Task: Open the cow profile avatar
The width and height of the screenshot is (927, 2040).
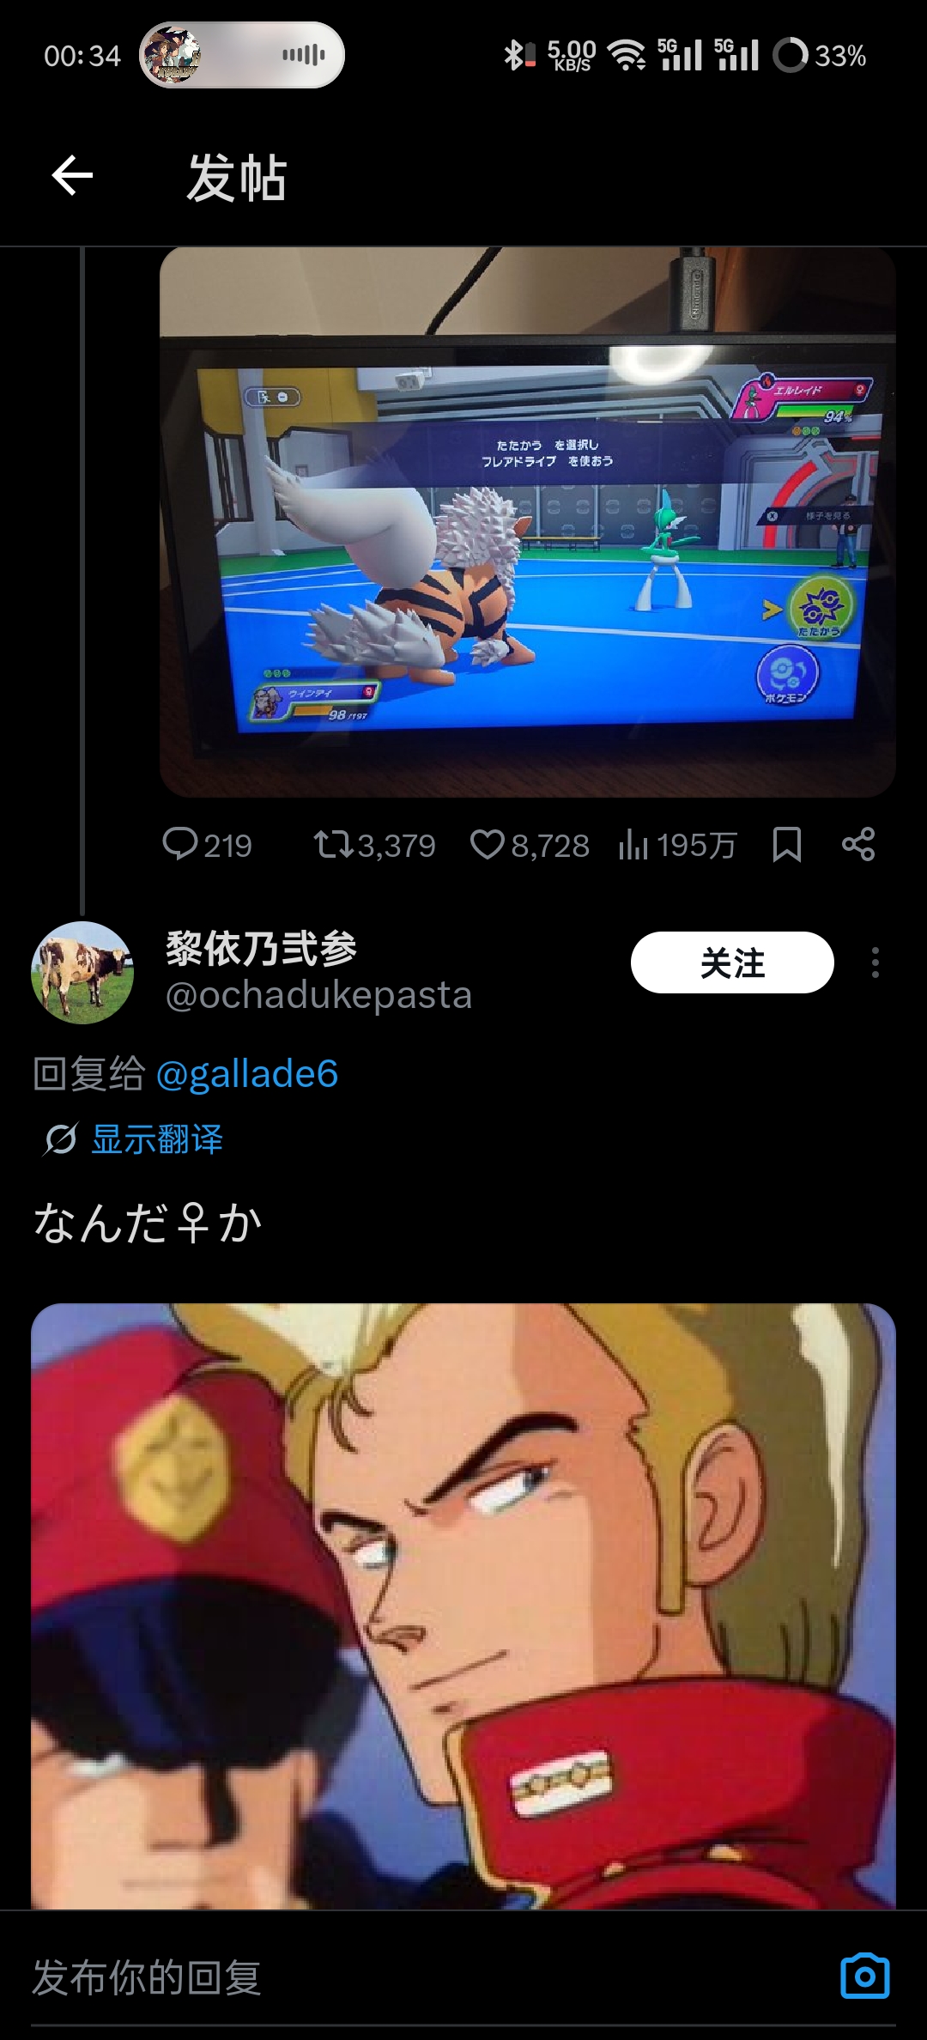Action: click(82, 972)
